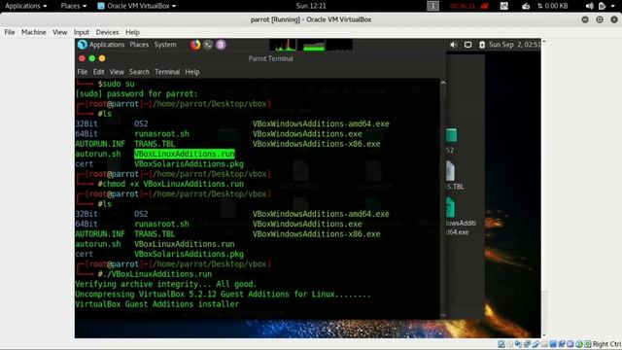This screenshot has width=622, height=350.
Task: Click terminal scrollbar down arrow
Action: [x=443, y=315]
